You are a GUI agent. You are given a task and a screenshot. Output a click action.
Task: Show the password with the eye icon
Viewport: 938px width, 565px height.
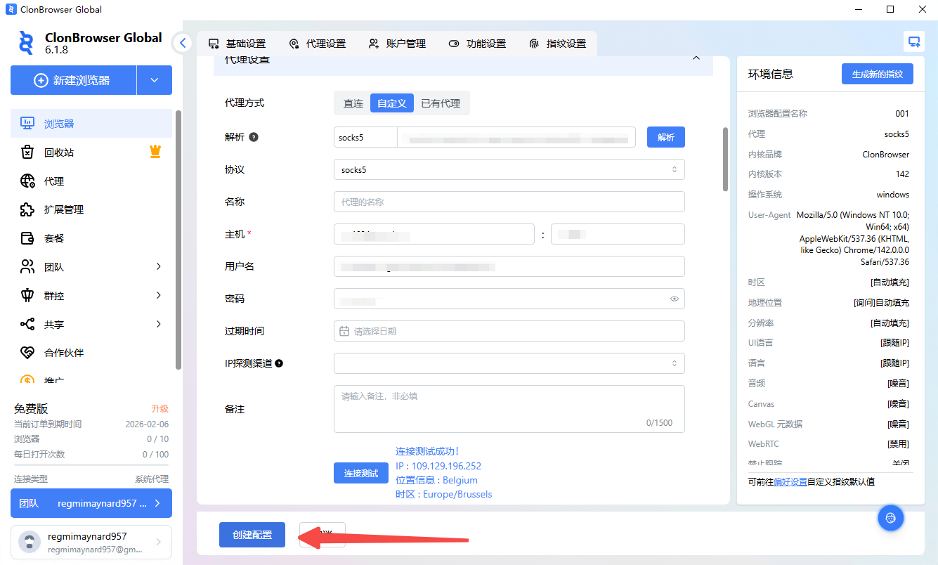tap(674, 299)
